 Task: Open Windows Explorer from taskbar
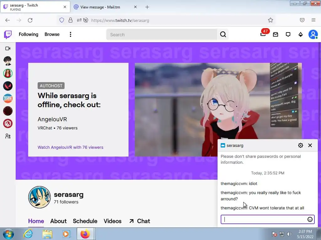pos(47,234)
